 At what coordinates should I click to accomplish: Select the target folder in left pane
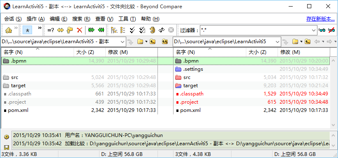(x=79, y=86)
